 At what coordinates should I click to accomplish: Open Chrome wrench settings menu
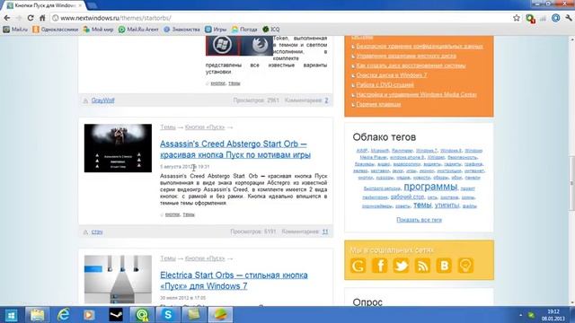click(x=569, y=18)
